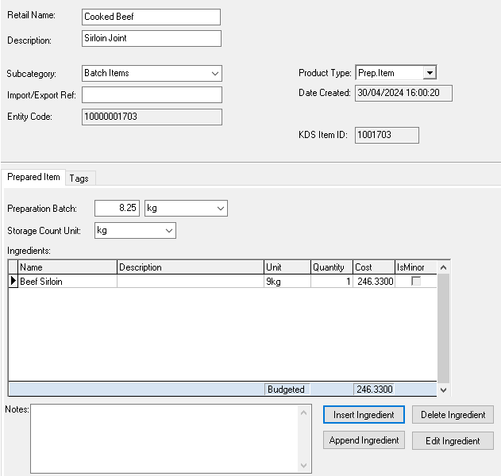Click the Delete Ingredient button
This screenshot has width=501, height=476.
(x=453, y=415)
